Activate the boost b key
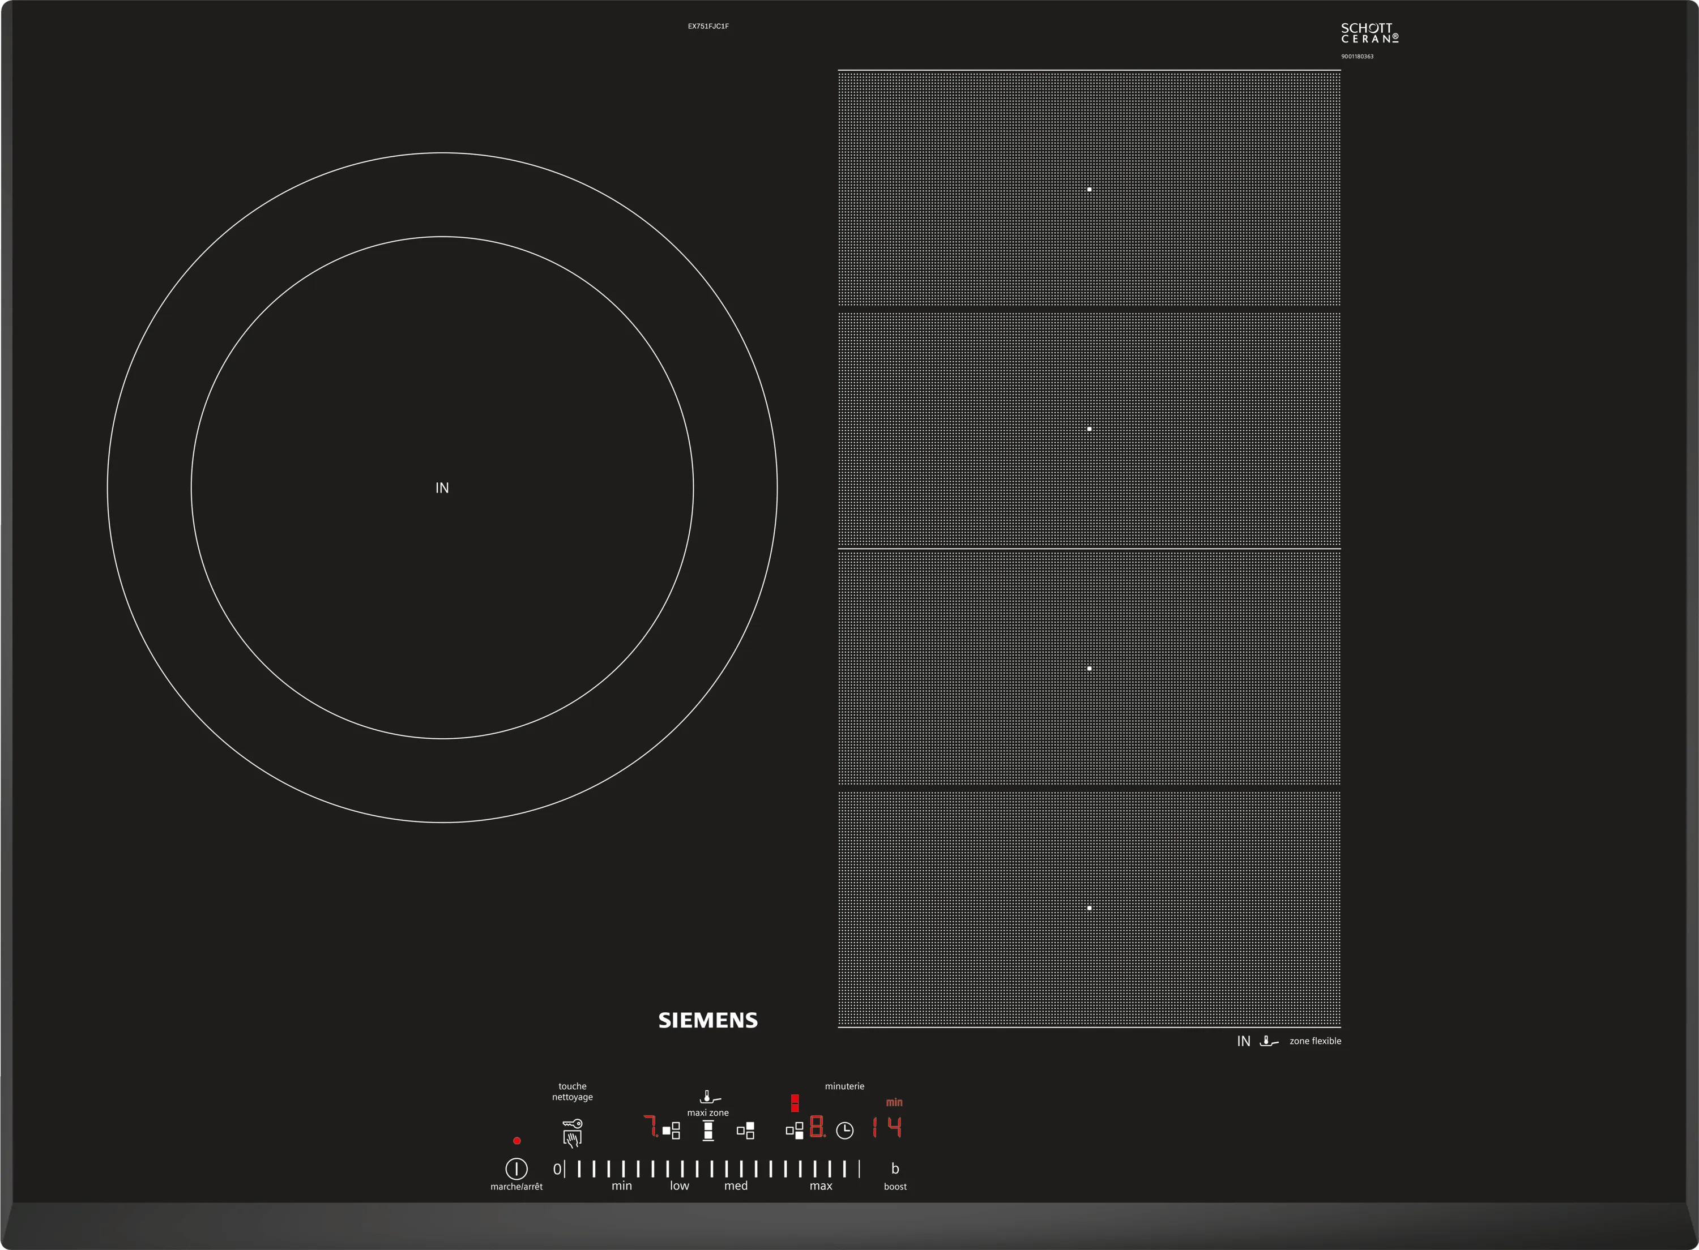Image resolution: width=1699 pixels, height=1250 pixels. (x=895, y=1168)
